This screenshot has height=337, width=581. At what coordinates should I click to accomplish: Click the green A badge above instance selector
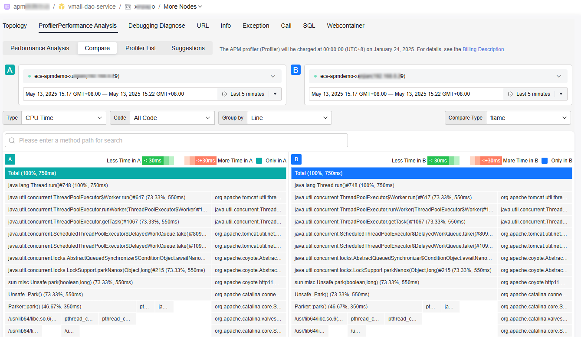[x=10, y=70]
